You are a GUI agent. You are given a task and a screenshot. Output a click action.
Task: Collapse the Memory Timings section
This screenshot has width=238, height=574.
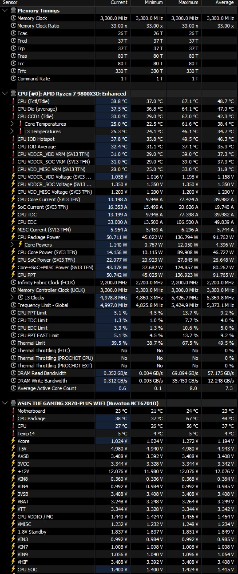click(x=5, y=11)
